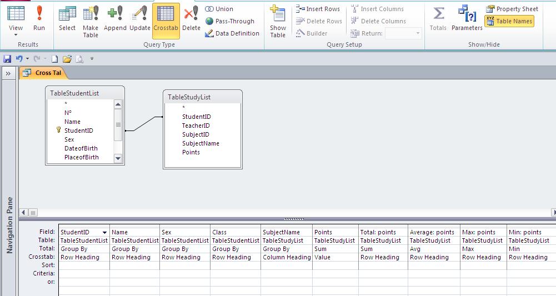Image resolution: width=556 pixels, height=296 pixels.
Task: Click the Print Preview icon
Action: [x=80, y=59]
